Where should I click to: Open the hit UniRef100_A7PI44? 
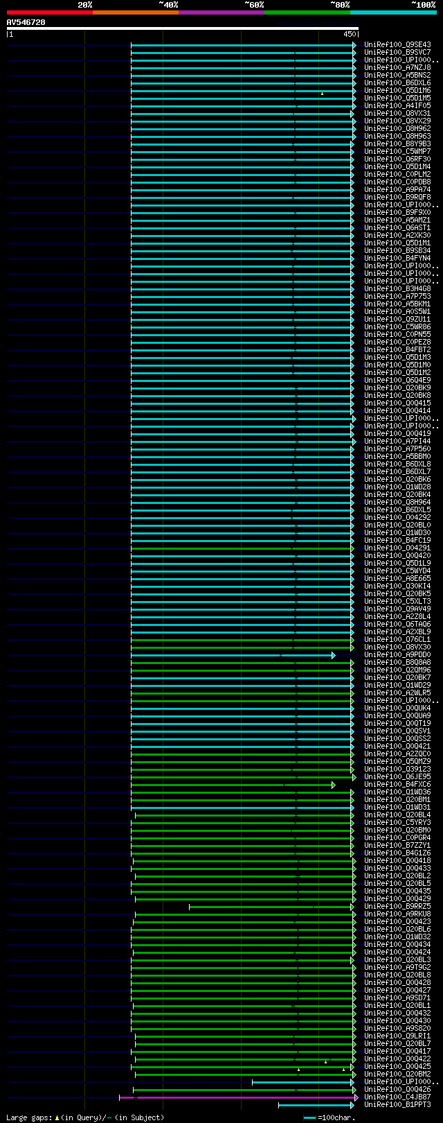pyautogui.click(x=397, y=441)
